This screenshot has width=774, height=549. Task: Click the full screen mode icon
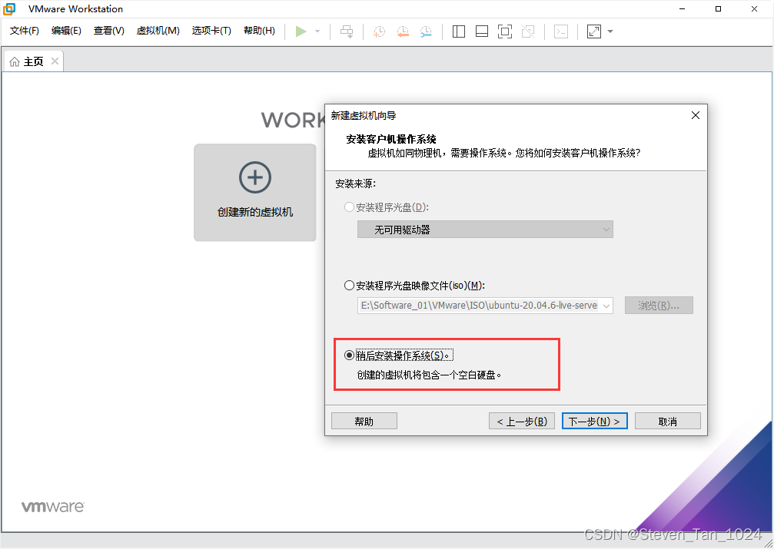(x=504, y=31)
